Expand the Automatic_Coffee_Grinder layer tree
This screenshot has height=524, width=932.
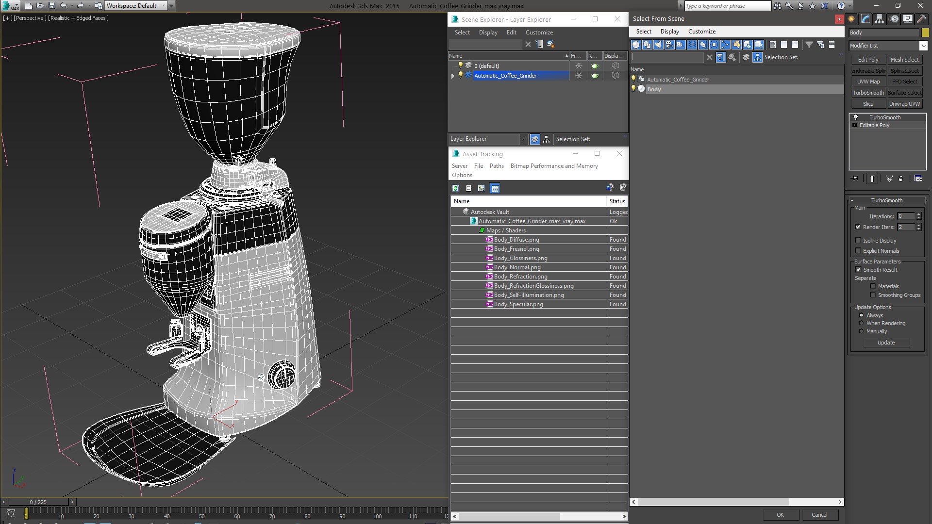coord(453,76)
